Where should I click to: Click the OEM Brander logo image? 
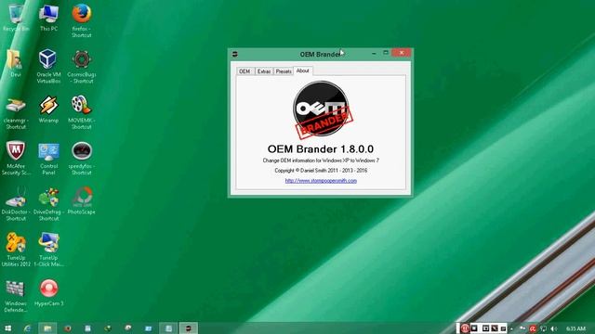(x=323, y=109)
